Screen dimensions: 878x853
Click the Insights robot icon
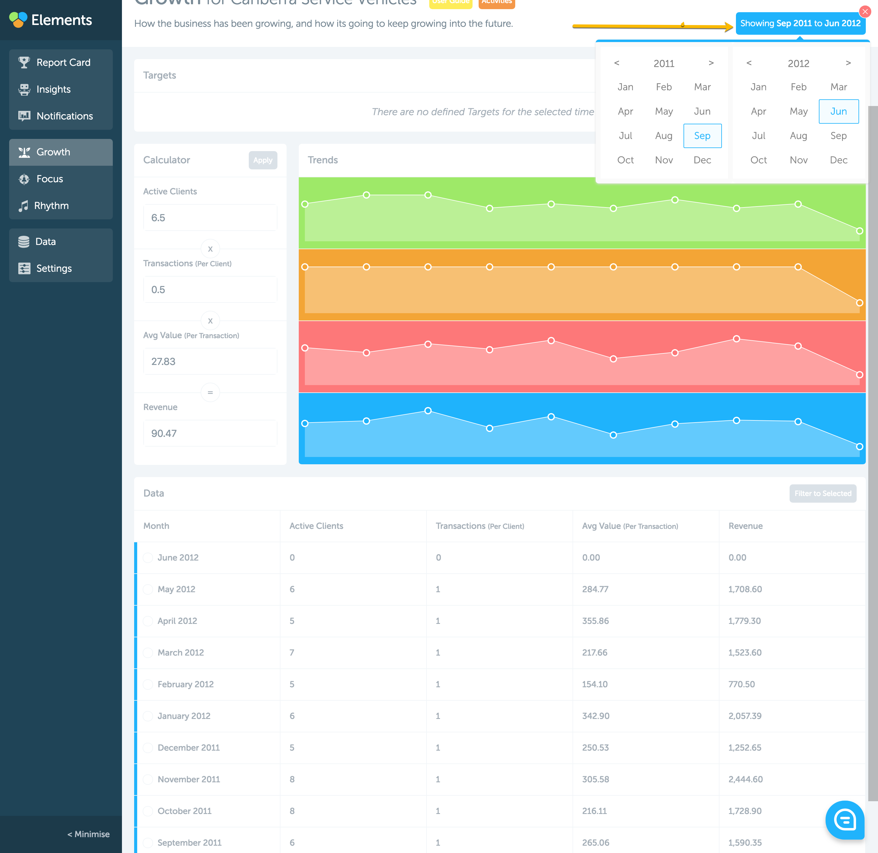[24, 89]
